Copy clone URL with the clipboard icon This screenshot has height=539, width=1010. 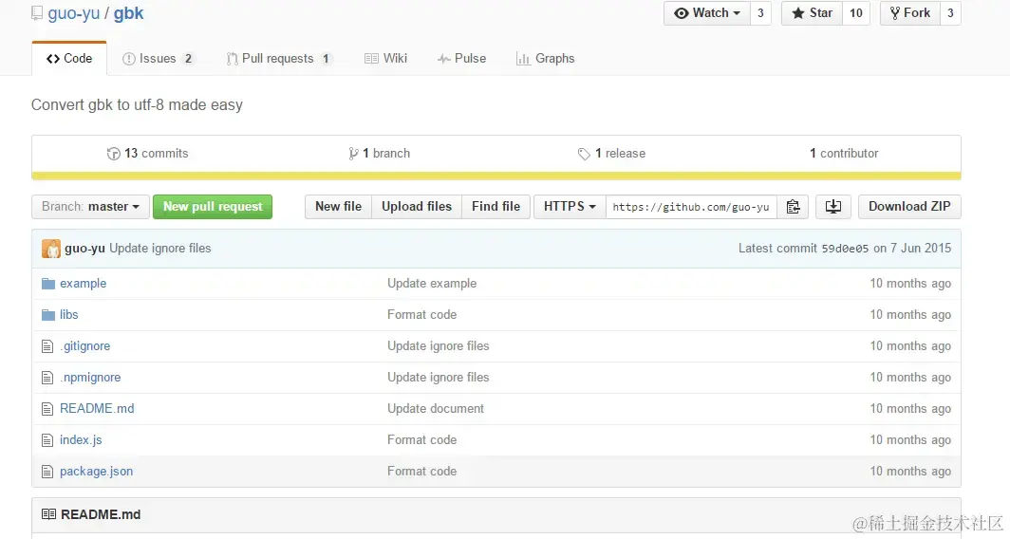(793, 207)
